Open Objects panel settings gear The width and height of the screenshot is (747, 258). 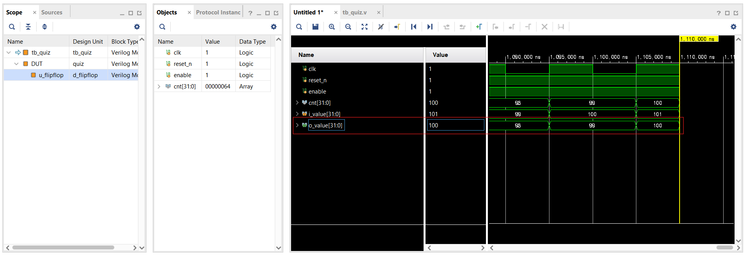click(274, 27)
